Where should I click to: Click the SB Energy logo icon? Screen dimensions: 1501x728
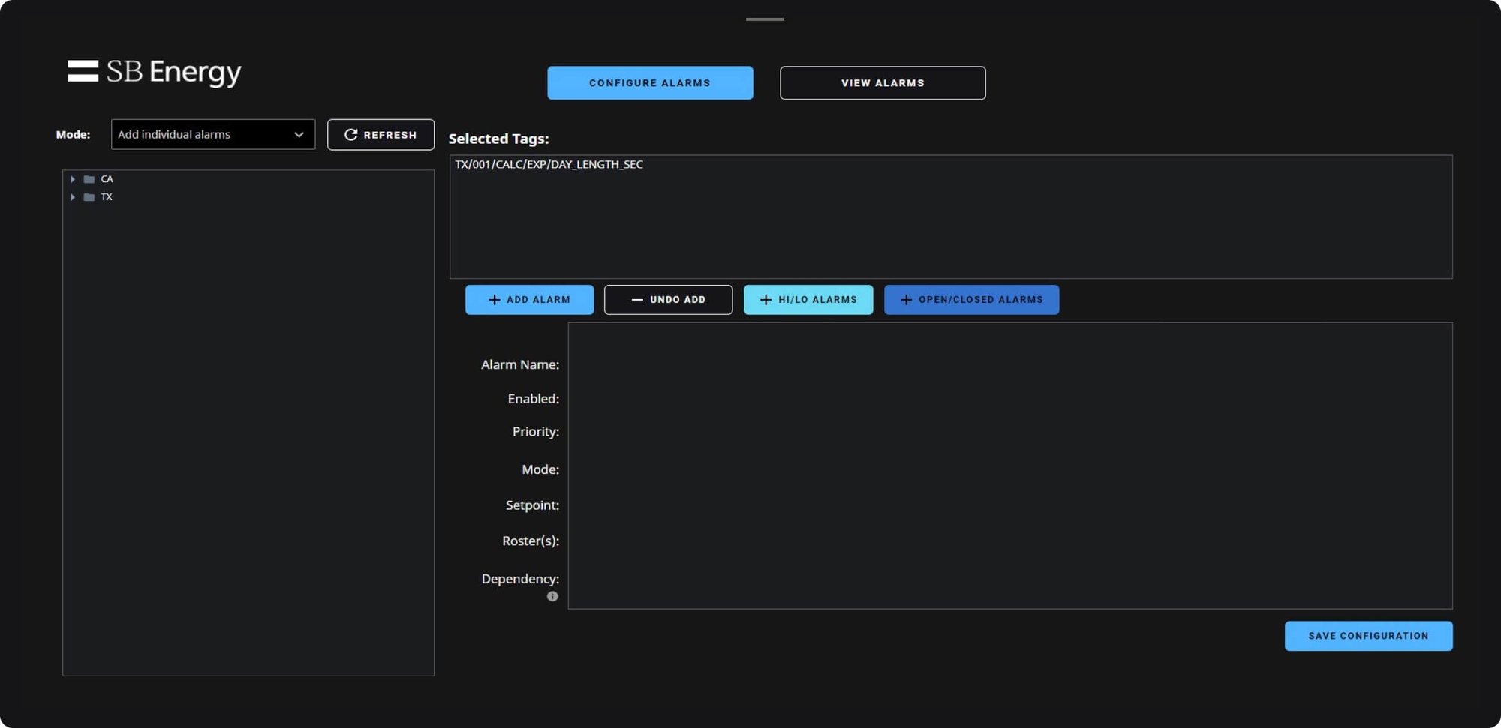[x=83, y=71]
